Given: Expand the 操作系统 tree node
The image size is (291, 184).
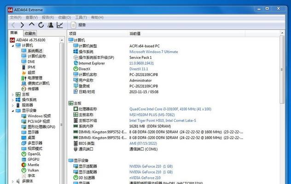Looking at the screenshot, I should (12, 100).
